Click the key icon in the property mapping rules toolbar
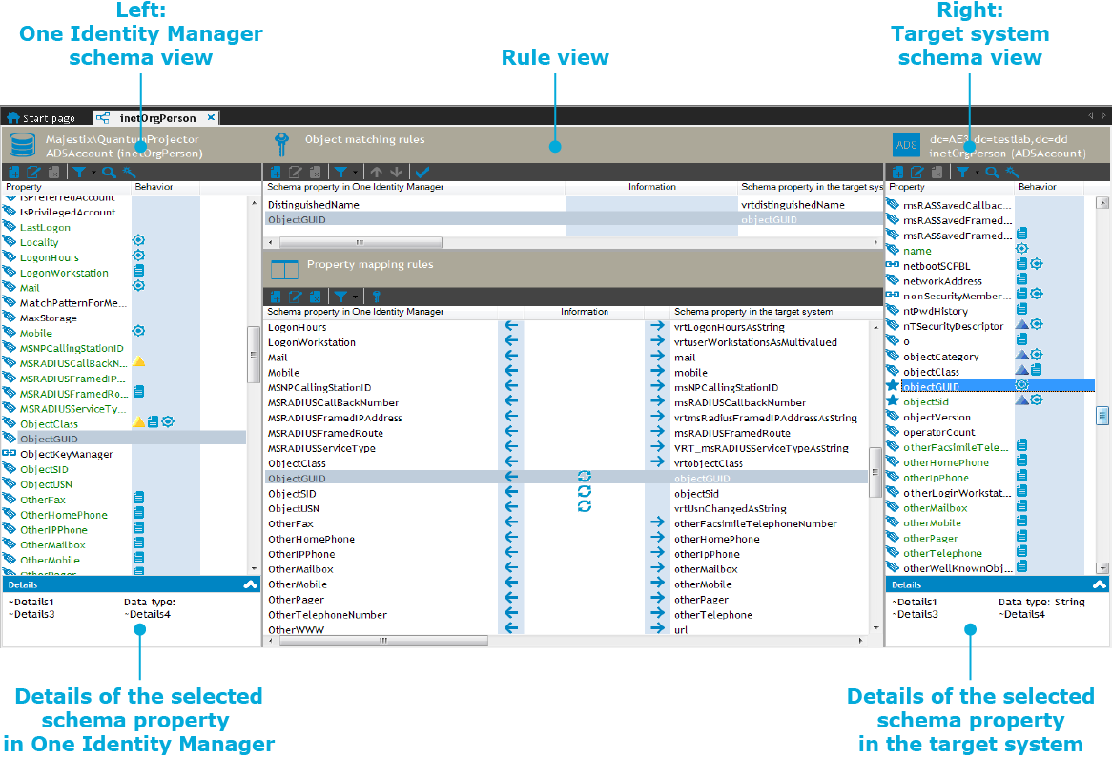1112x758 pixels. coord(377,297)
